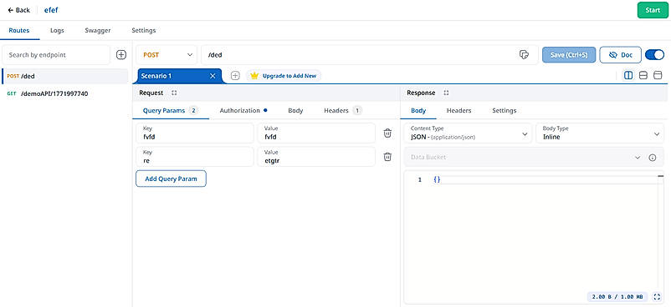Switch to stacked panel layout
Image resolution: width=671 pixels, height=307 pixels.
(x=643, y=76)
